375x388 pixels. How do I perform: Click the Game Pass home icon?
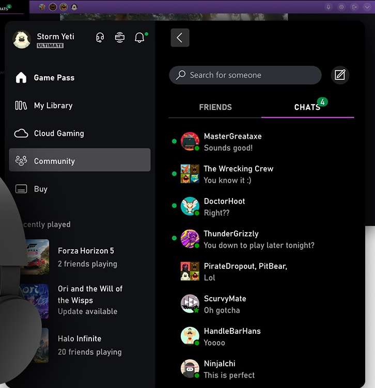click(21, 77)
